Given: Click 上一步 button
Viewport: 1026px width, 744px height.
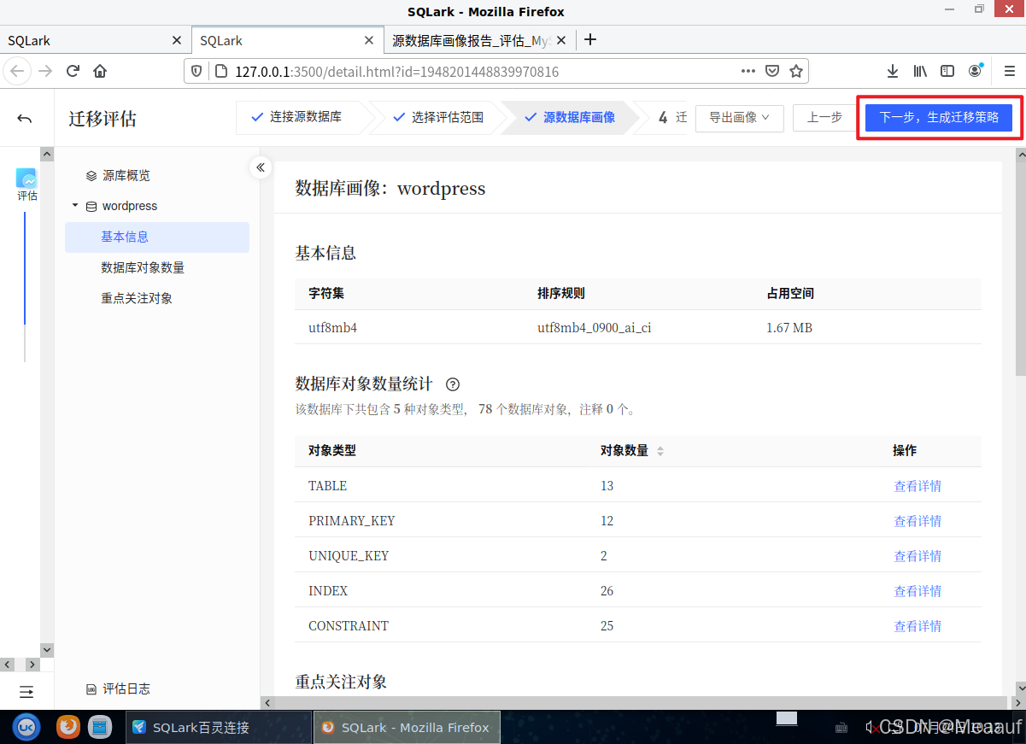Looking at the screenshot, I should pyautogui.click(x=824, y=118).
